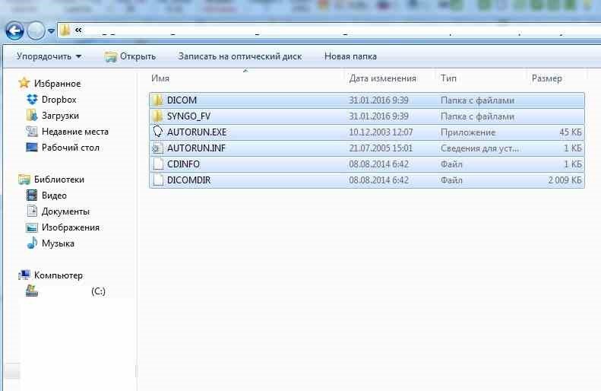Screen dimensions: 601x391
Task: Open Рабочий стол in the sidebar
Action: [x=71, y=148]
